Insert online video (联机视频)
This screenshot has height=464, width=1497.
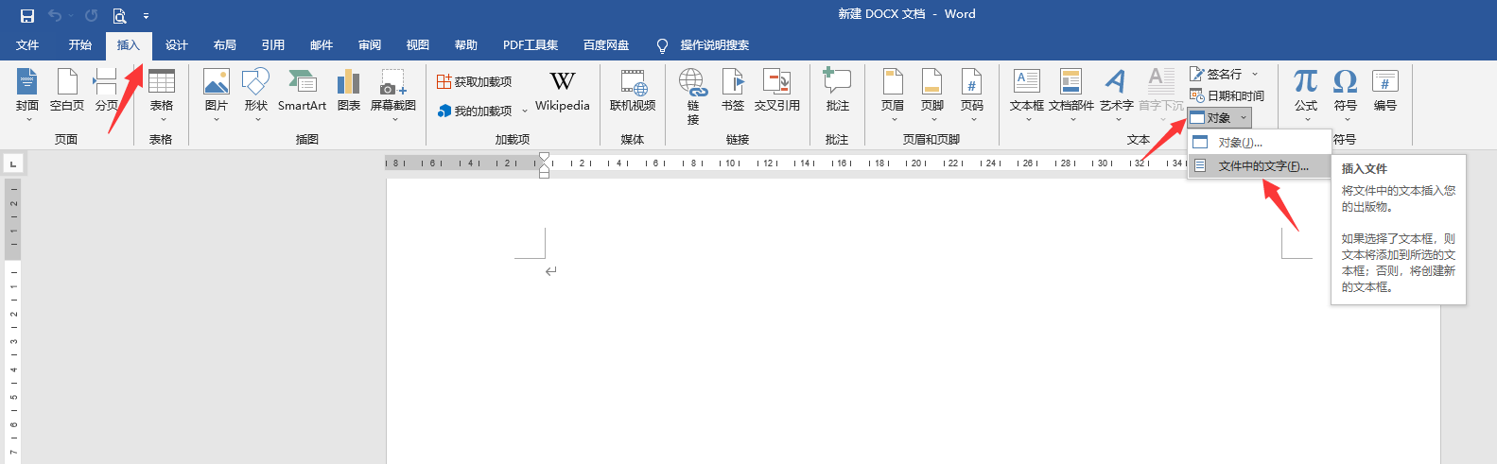tap(633, 91)
